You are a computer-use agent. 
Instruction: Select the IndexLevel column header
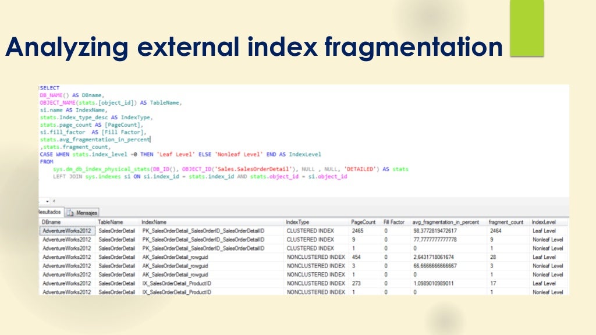point(544,222)
